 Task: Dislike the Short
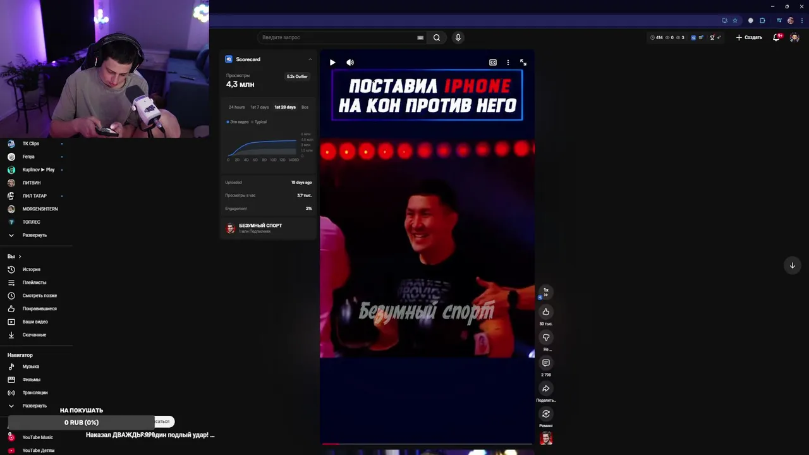(x=546, y=337)
